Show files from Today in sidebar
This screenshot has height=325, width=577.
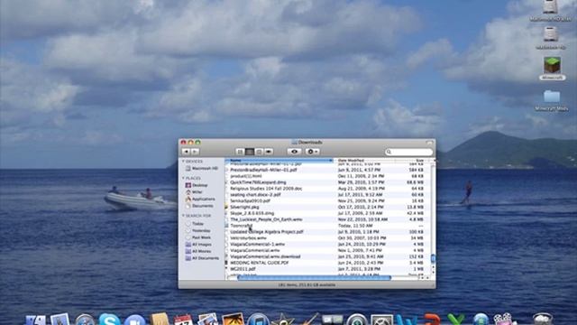195,224
